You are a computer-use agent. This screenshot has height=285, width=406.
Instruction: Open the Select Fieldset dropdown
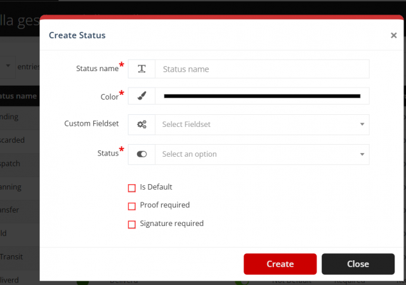[261, 124]
